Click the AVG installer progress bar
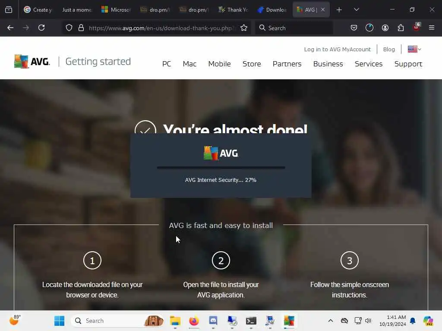The width and height of the screenshot is (442, 331). (221, 168)
